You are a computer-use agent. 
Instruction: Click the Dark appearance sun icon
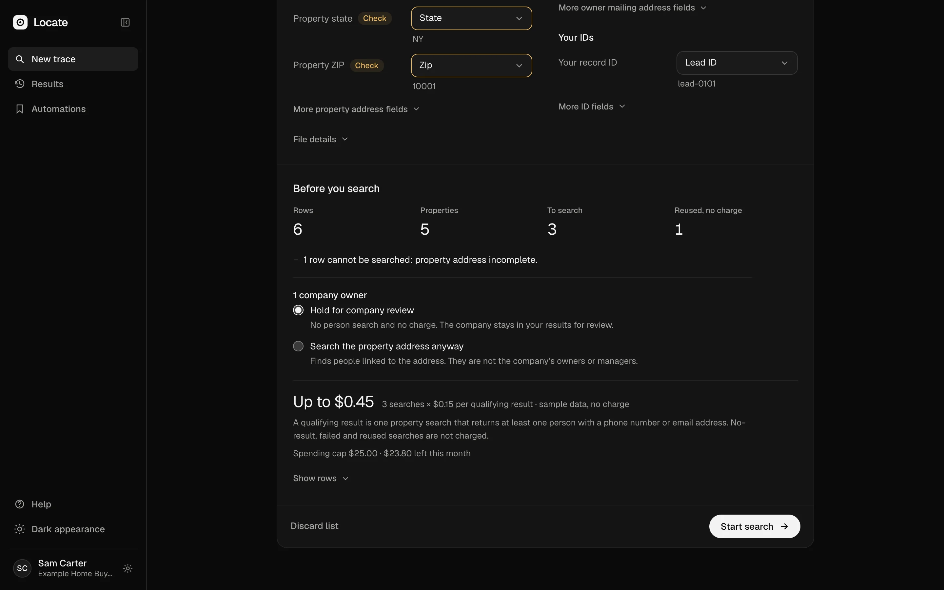pos(20,529)
